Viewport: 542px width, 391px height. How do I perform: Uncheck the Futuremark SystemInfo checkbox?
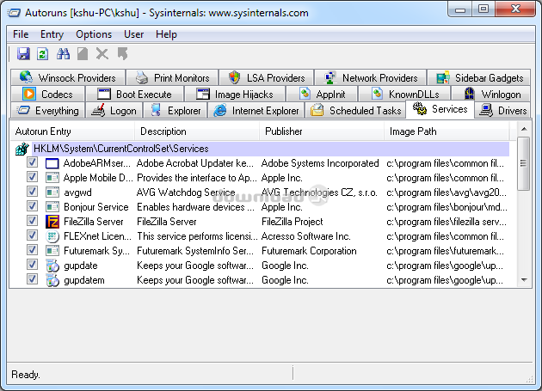[32, 249]
